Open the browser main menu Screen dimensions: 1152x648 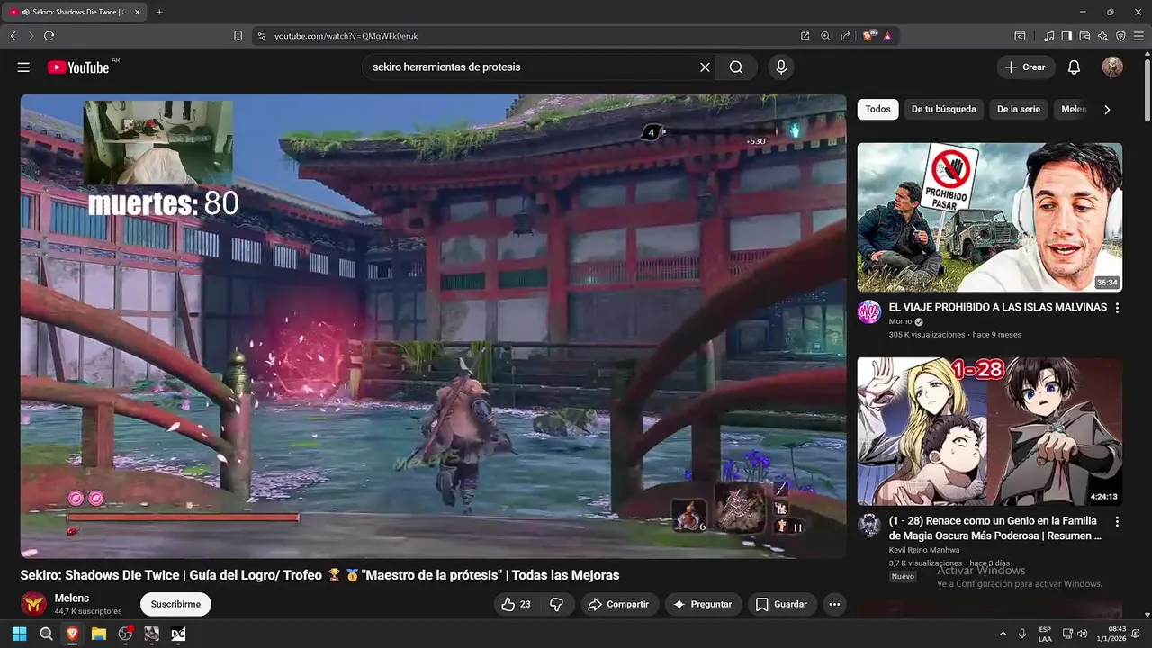[x=1138, y=36]
